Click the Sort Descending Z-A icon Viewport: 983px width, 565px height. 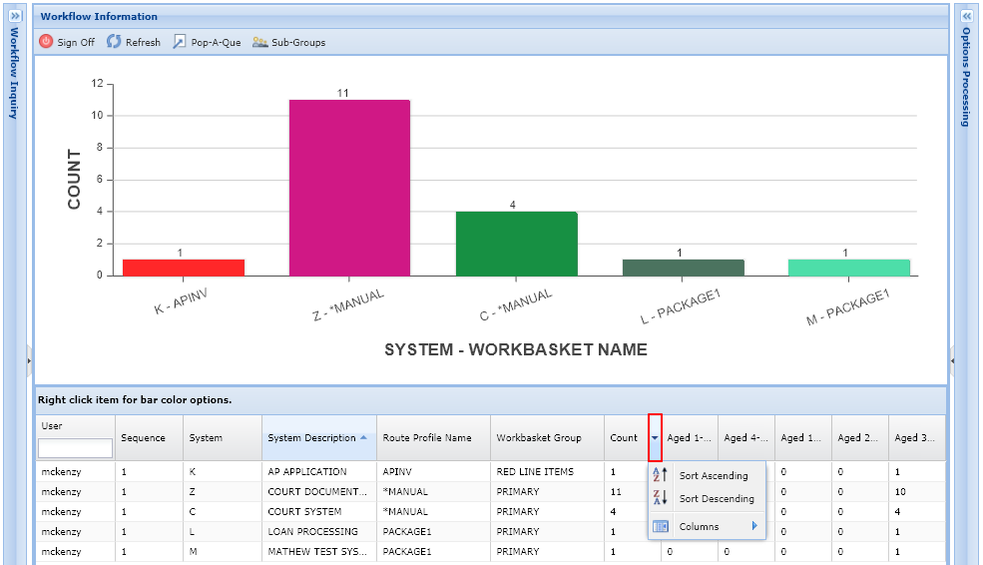click(660, 498)
